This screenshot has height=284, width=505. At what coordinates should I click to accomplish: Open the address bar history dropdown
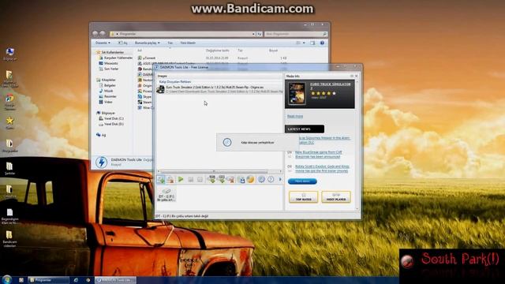click(x=253, y=34)
